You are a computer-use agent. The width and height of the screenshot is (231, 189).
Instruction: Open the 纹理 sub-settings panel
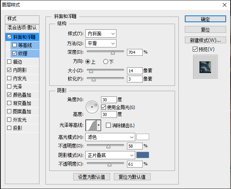pyautogui.click(x=23, y=53)
